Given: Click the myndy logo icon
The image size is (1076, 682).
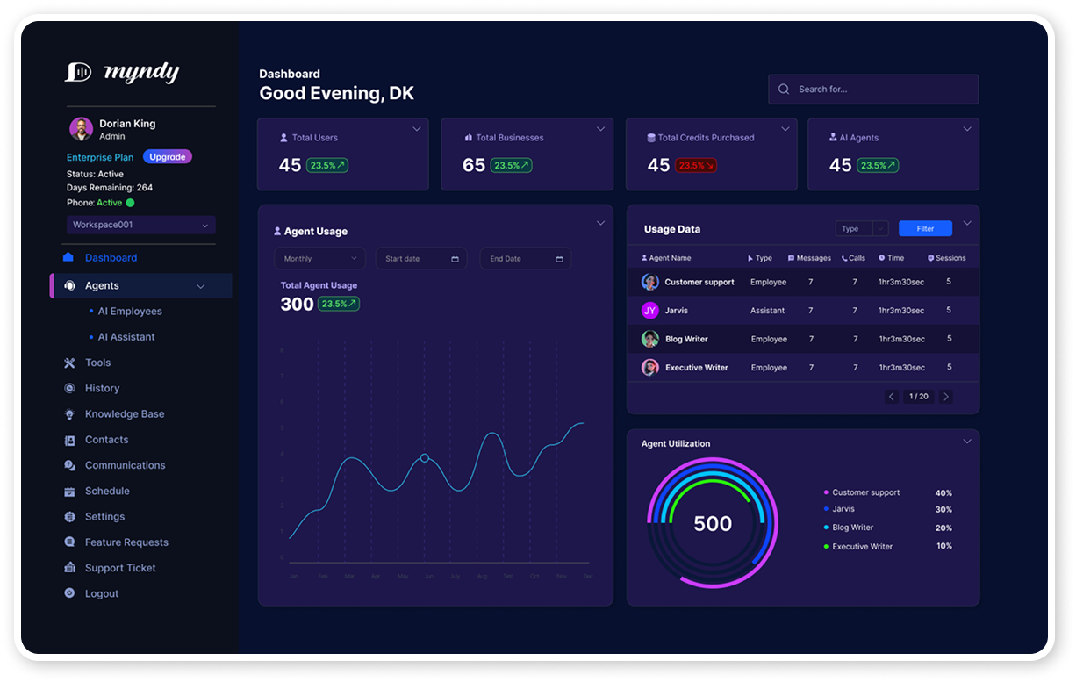Looking at the screenshot, I should [x=78, y=72].
